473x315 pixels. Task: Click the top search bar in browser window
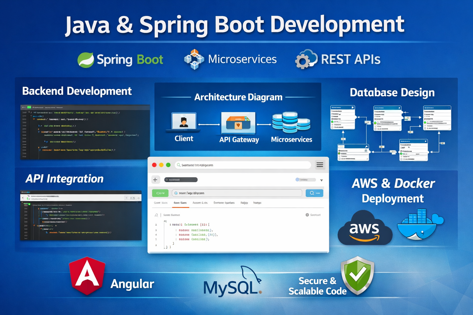pyautogui.click(x=243, y=165)
